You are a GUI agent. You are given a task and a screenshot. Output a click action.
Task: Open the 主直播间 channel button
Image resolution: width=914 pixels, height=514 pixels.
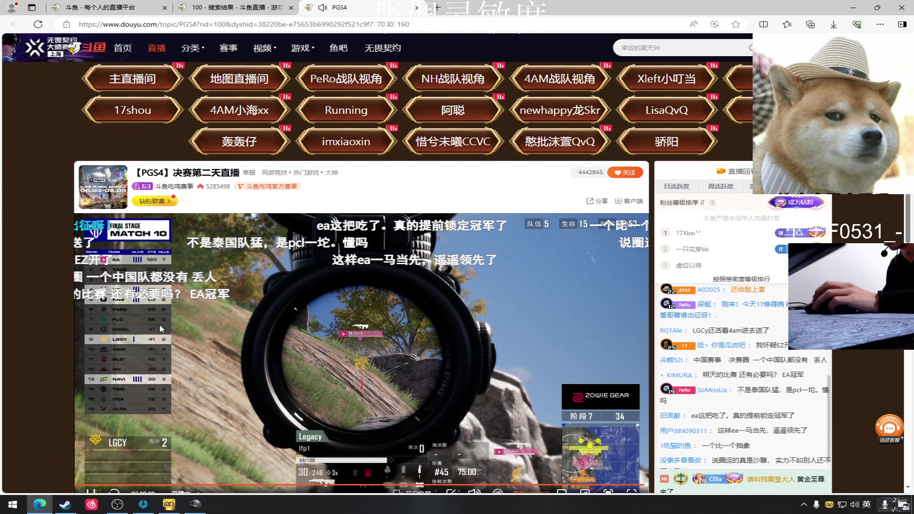132,79
